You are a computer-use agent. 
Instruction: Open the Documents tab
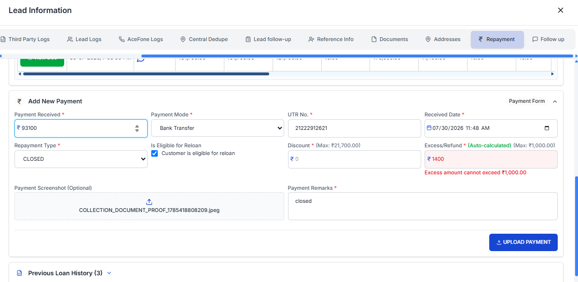(389, 39)
